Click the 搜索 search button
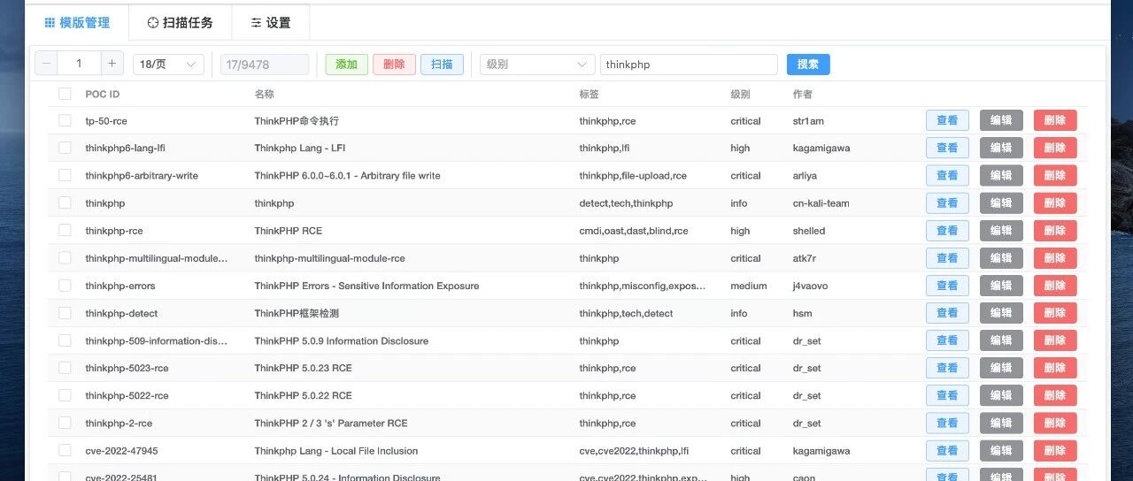1133x481 pixels. 808,64
